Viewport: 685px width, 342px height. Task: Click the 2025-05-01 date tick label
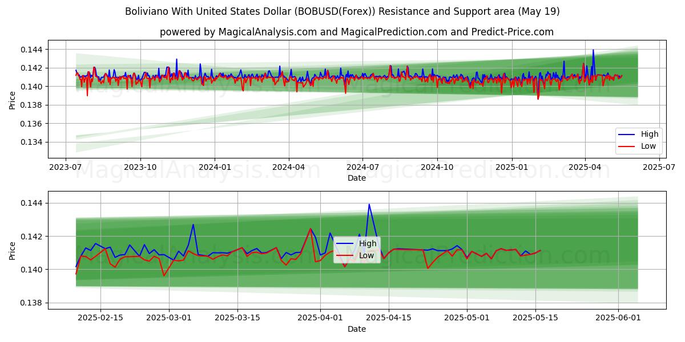[x=467, y=318]
